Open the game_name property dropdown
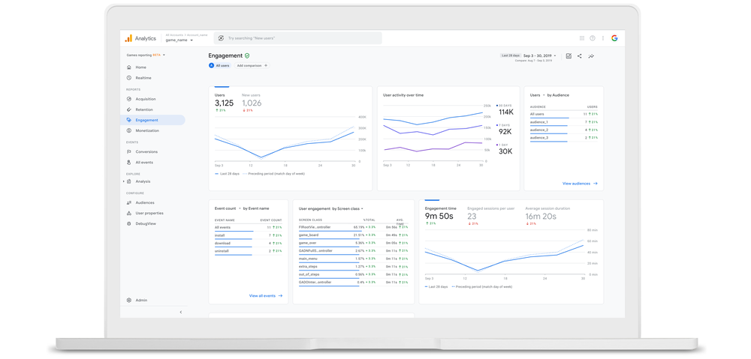Screen dimensions: 751x359 click(x=179, y=40)
